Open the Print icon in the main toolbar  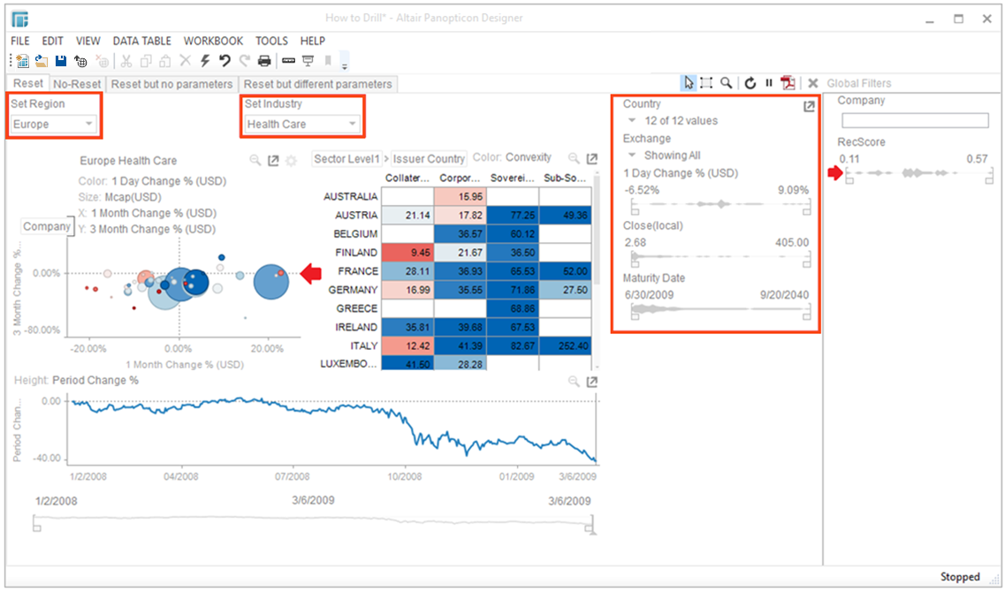(265, 60)
